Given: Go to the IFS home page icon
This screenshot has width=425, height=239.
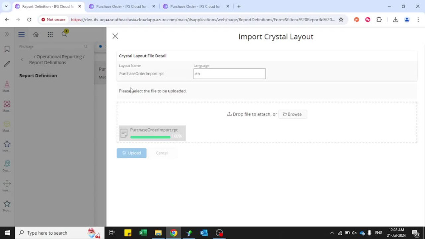Looking at the screenshot, I should [36, 34].
